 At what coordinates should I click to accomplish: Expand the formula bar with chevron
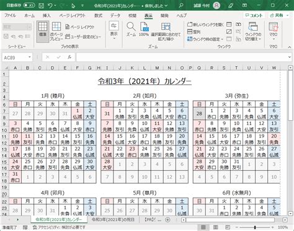[290, 57]
